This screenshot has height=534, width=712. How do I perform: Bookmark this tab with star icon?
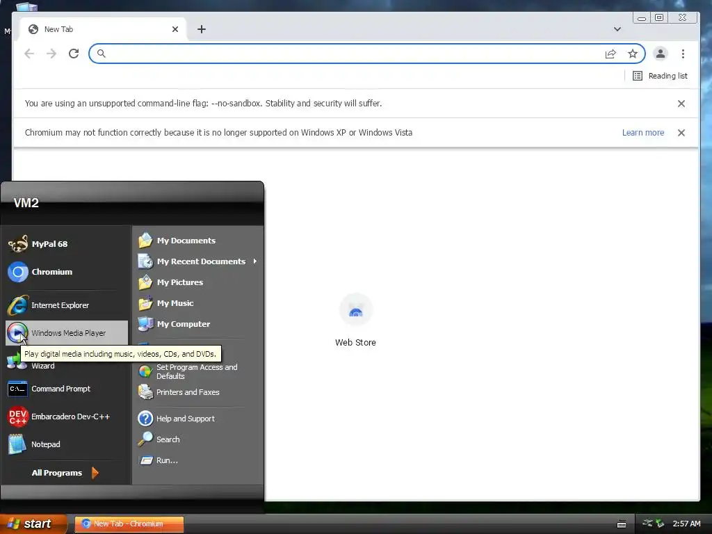click(x=633, y=54)
